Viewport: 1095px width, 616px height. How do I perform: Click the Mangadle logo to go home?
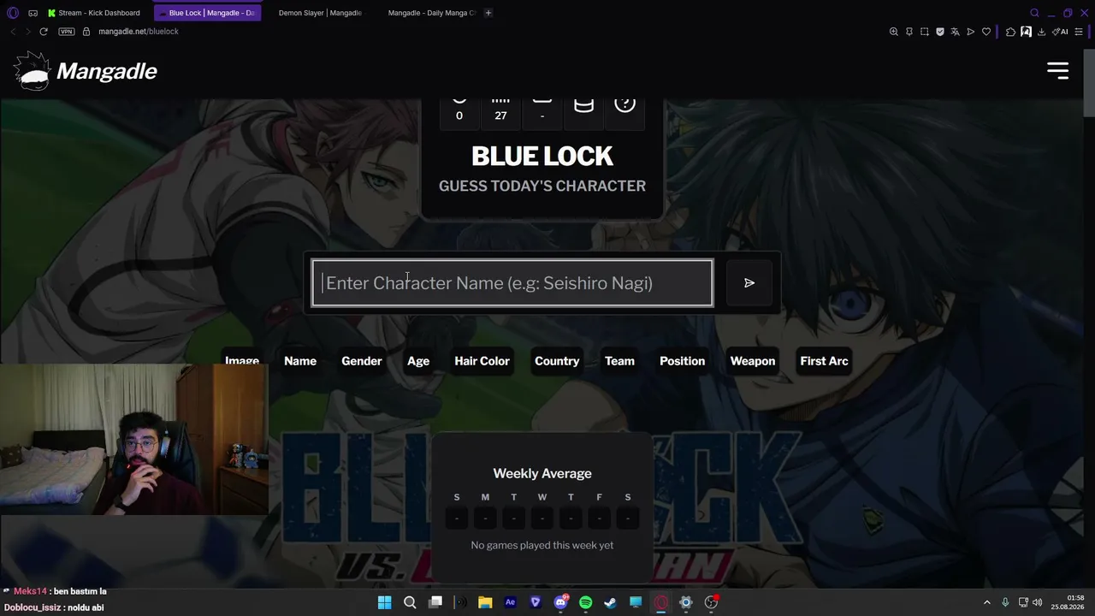pyautogui.click(x=86, y=71)
